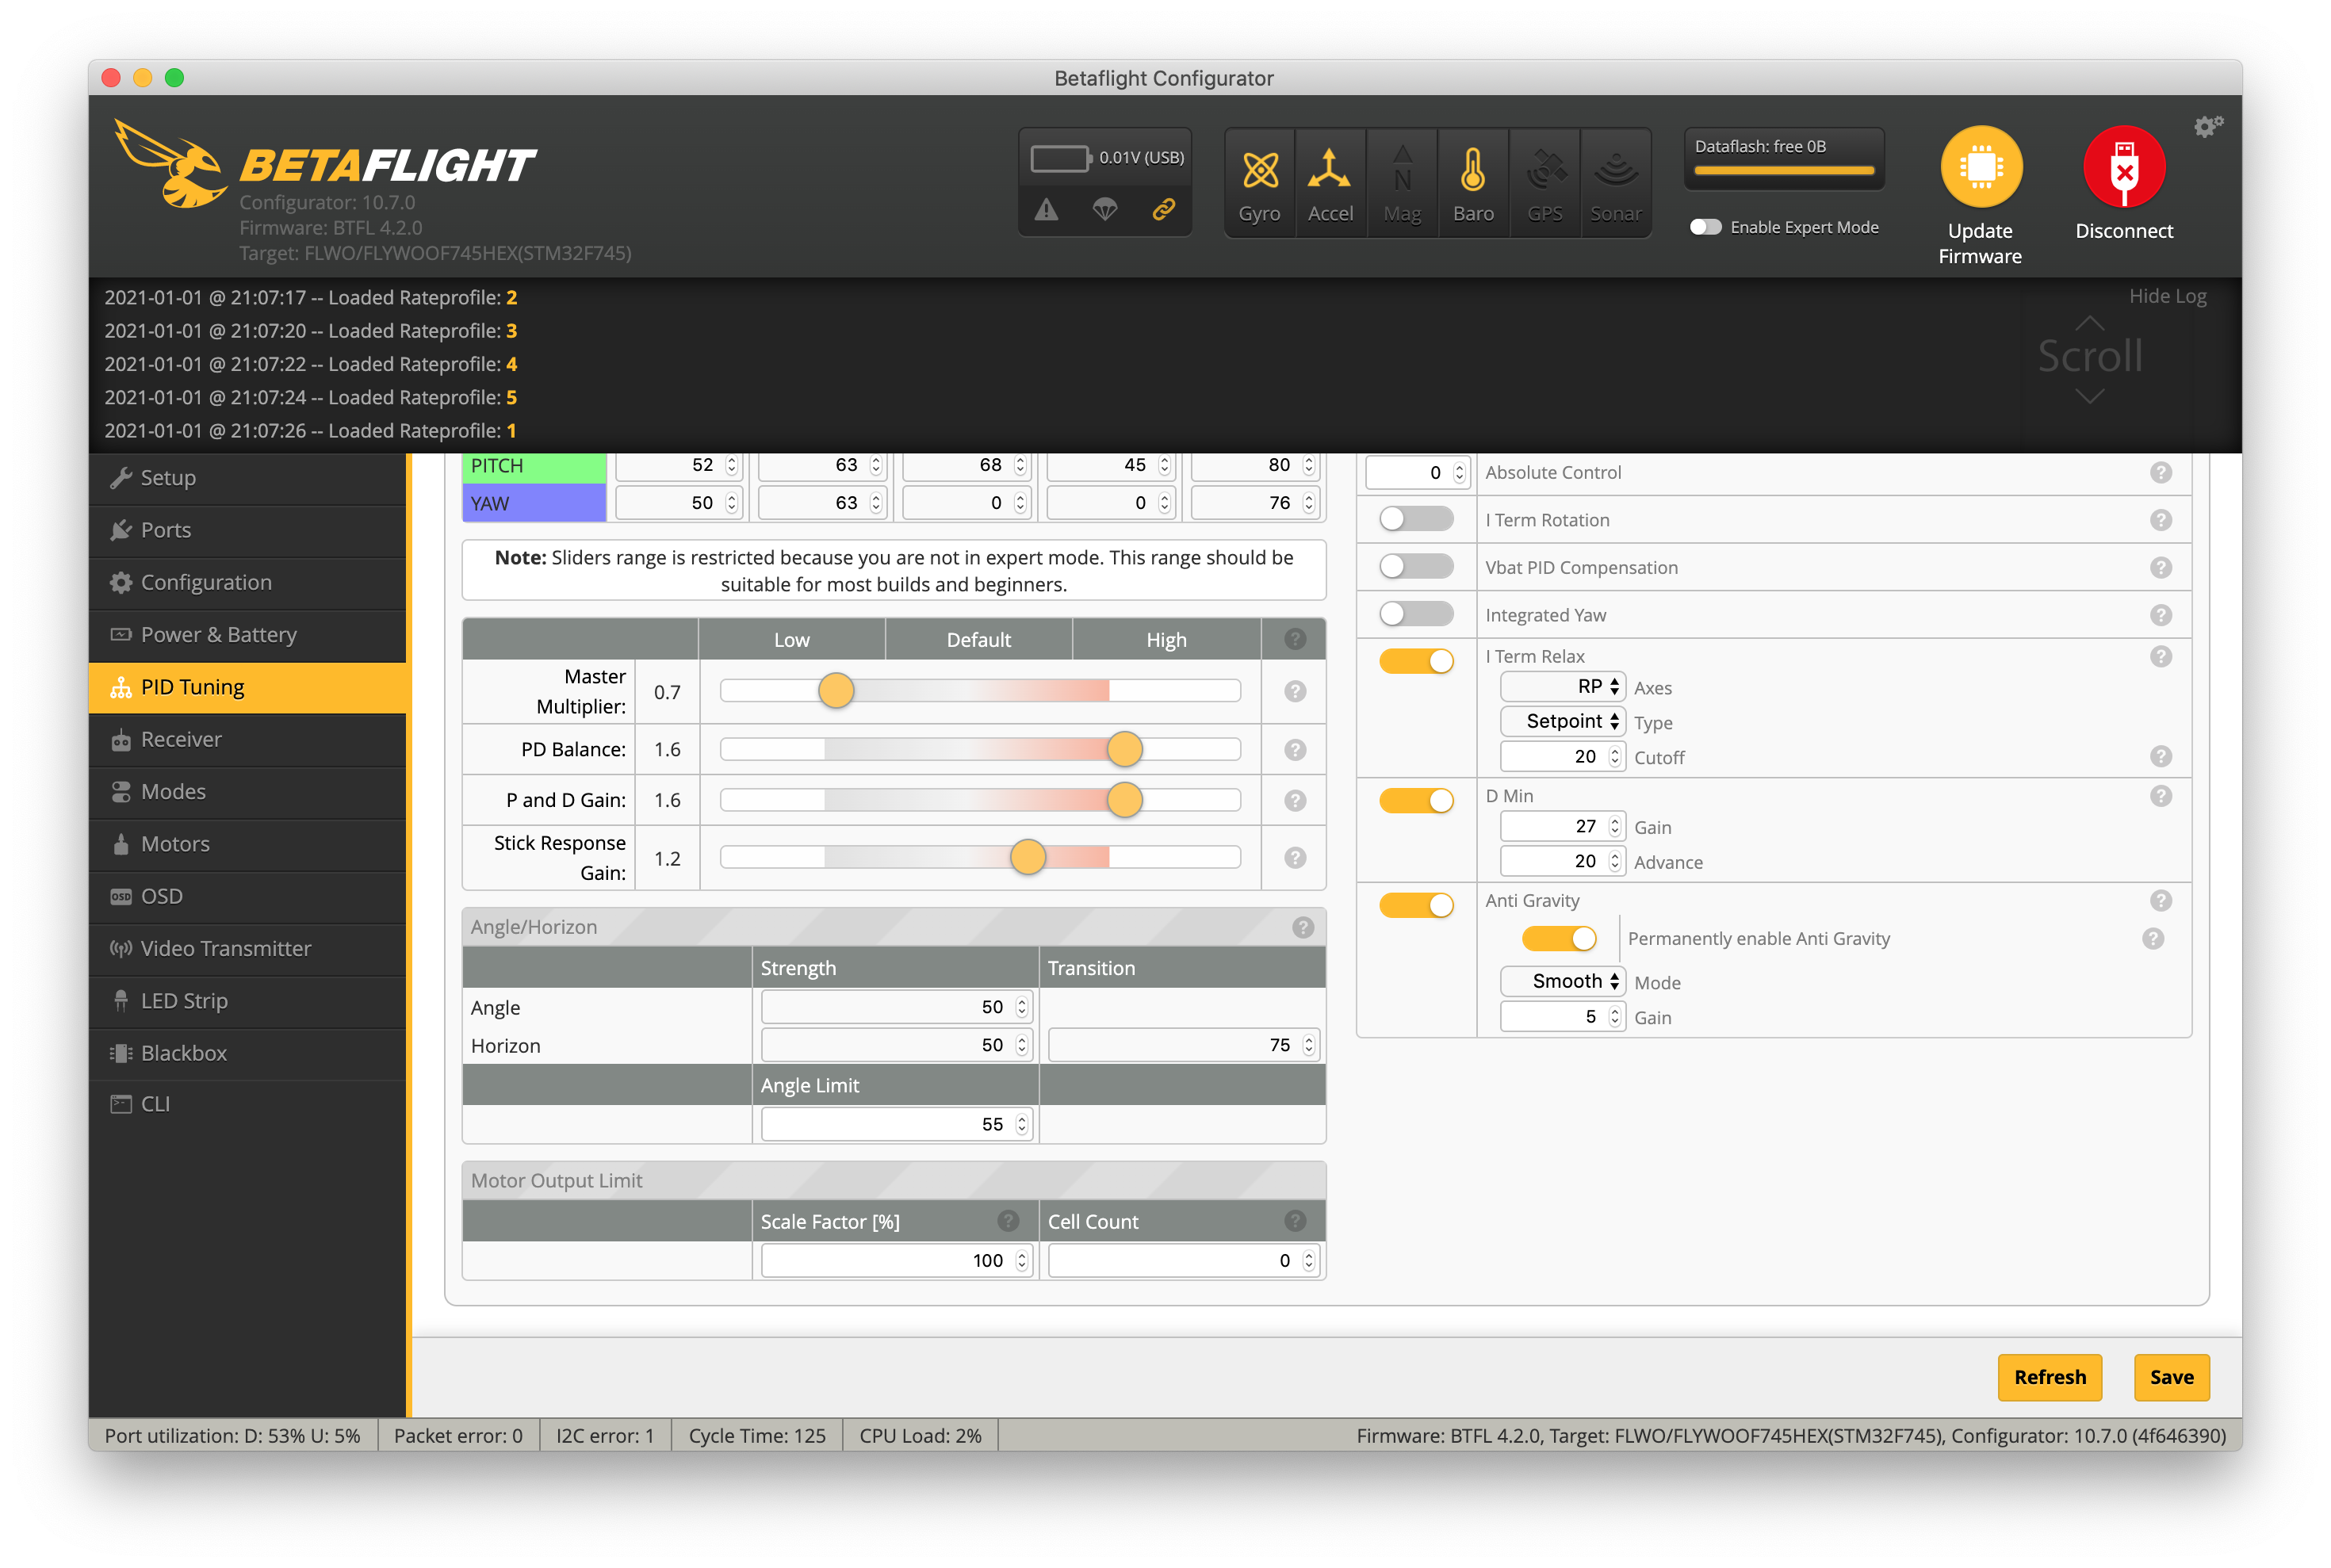Click the help icon for PD Balance slider
This screenshot has width=2331, height=1568.
point(1295,750)
